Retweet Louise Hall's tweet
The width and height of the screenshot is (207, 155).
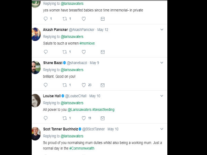64,118
